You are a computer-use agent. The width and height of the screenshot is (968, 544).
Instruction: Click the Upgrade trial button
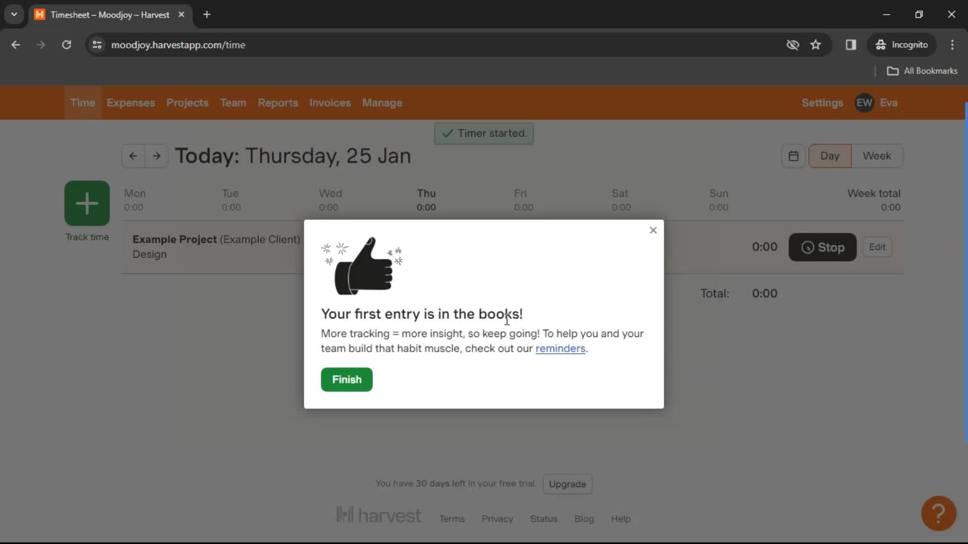(x=567, y=484)
